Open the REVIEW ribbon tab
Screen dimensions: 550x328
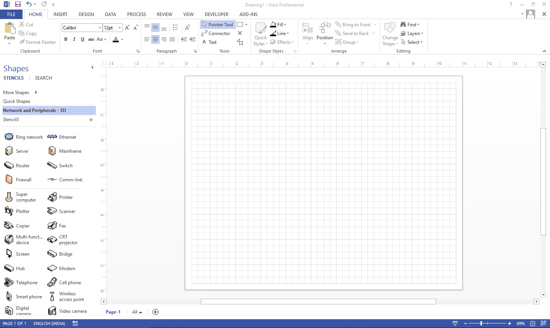click(164, 14)
